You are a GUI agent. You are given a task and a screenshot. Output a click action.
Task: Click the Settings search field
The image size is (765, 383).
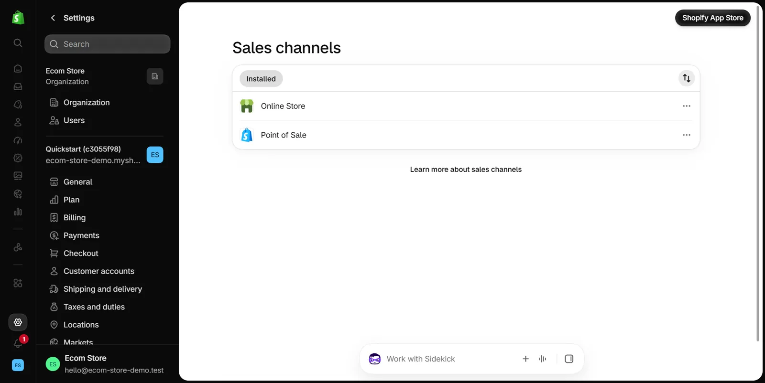tap(108, 44)
